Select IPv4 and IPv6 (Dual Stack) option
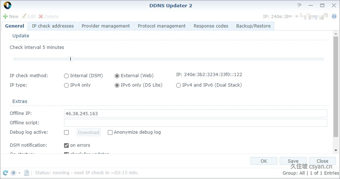 pos(178,86)
